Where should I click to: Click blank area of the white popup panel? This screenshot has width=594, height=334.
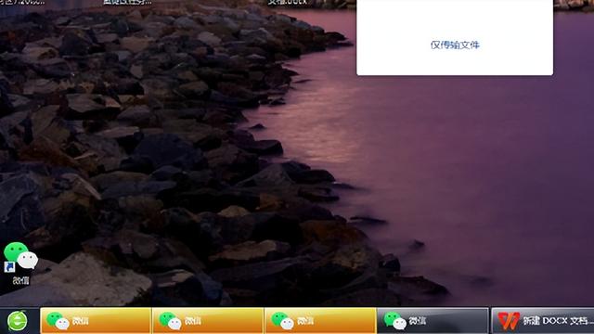(x=455, y=19)
